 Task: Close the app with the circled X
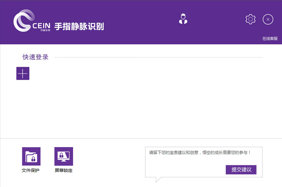click(268, 19)
